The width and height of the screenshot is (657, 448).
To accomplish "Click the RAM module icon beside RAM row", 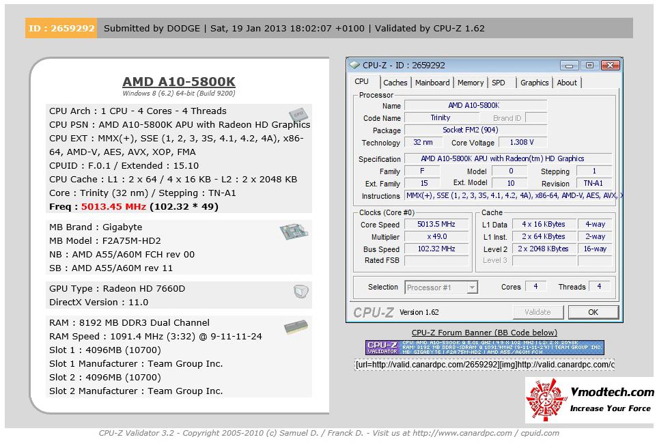I will pyautogui.click(x=296, y=327).
